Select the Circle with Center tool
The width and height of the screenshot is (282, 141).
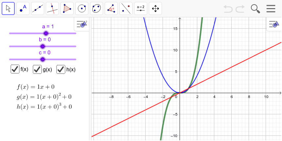coord(82,8)
